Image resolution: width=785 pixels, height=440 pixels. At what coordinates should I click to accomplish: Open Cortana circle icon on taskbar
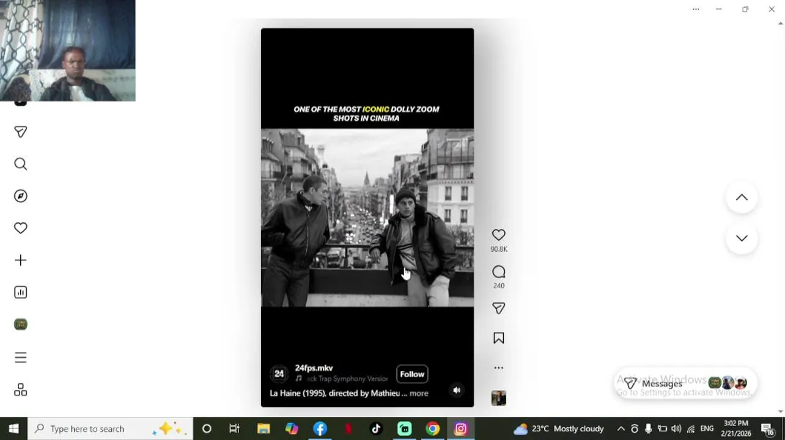coord(207,428)
